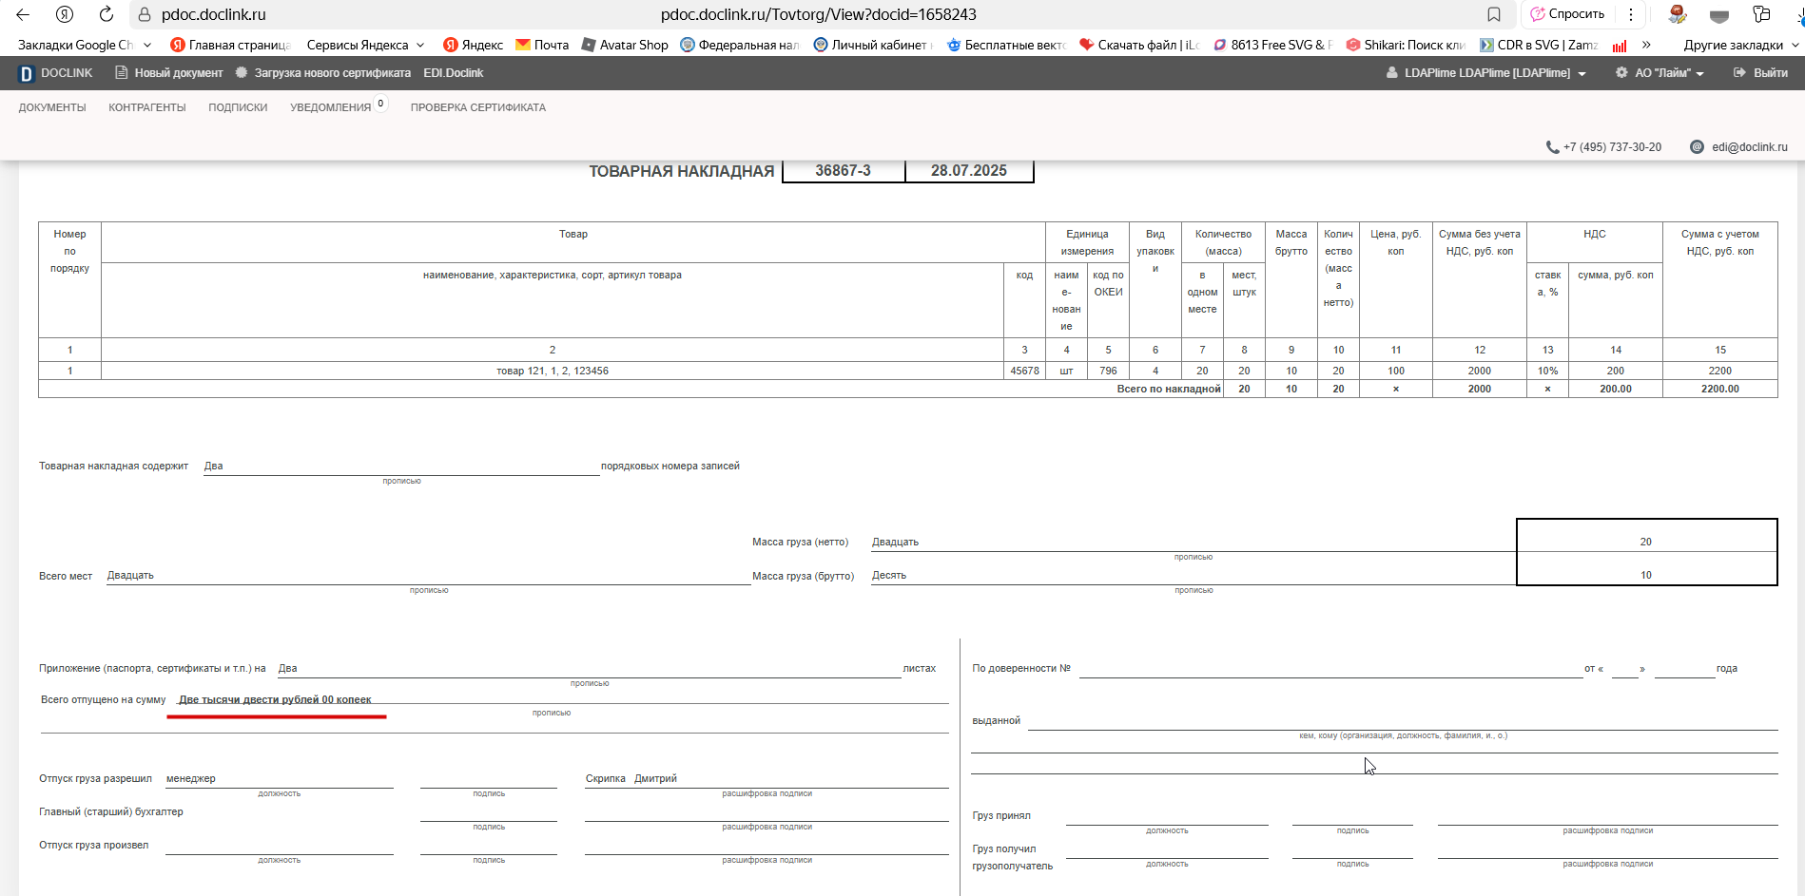Switch to the УВЕДОМЛЕНИЯ tab

[330, 107]
